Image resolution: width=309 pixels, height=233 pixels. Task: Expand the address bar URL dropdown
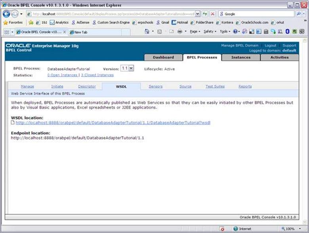(198, 14)
